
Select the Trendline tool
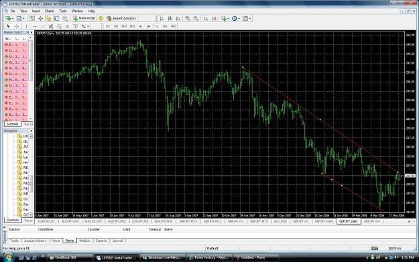point(43,26)
